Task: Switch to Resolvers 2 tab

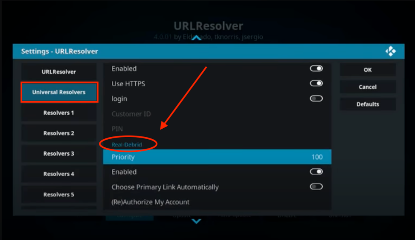Action: pos(59,133)
